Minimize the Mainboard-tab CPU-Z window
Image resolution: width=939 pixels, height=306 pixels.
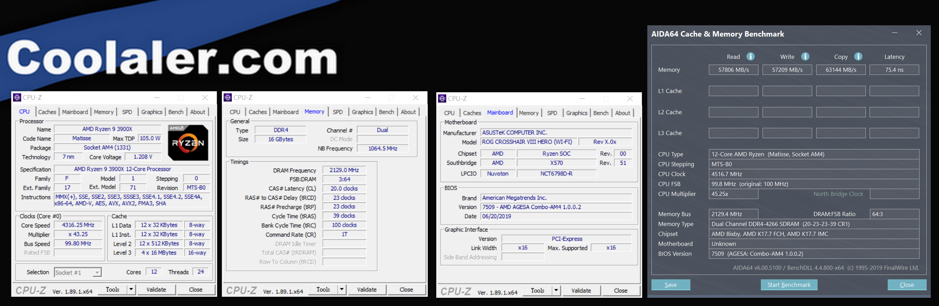582,98
